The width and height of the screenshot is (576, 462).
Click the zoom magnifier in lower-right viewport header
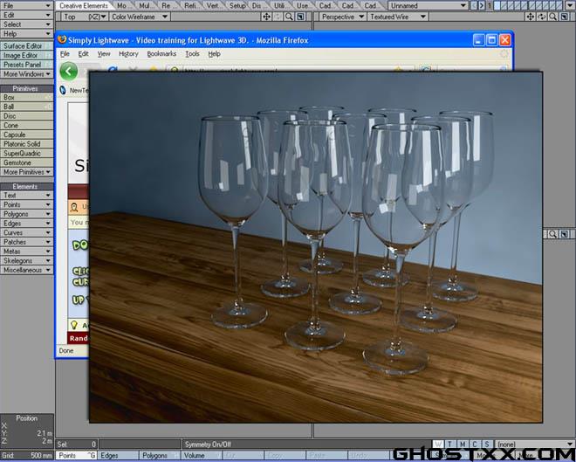tap(552, 234)
